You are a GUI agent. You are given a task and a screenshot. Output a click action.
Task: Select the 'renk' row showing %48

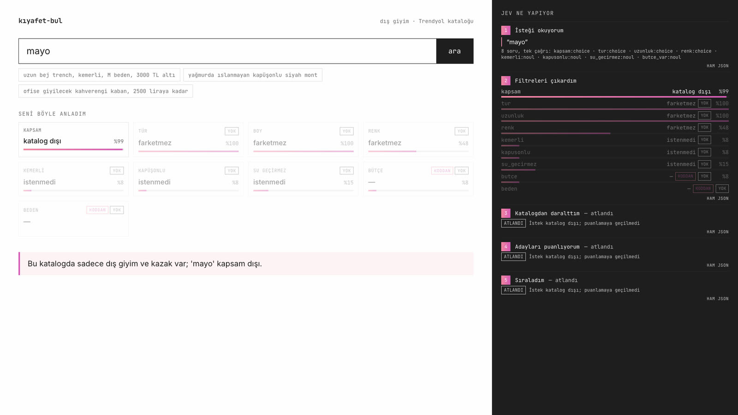615,128
